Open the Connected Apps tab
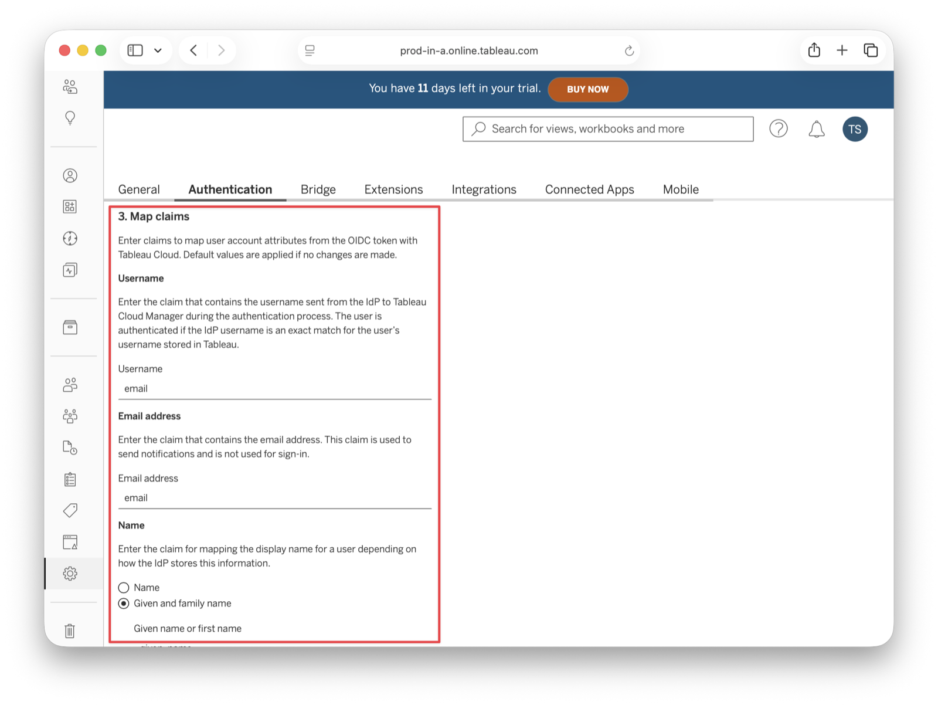The height and width of the screenshot is (705, 938). coord(589,189)
